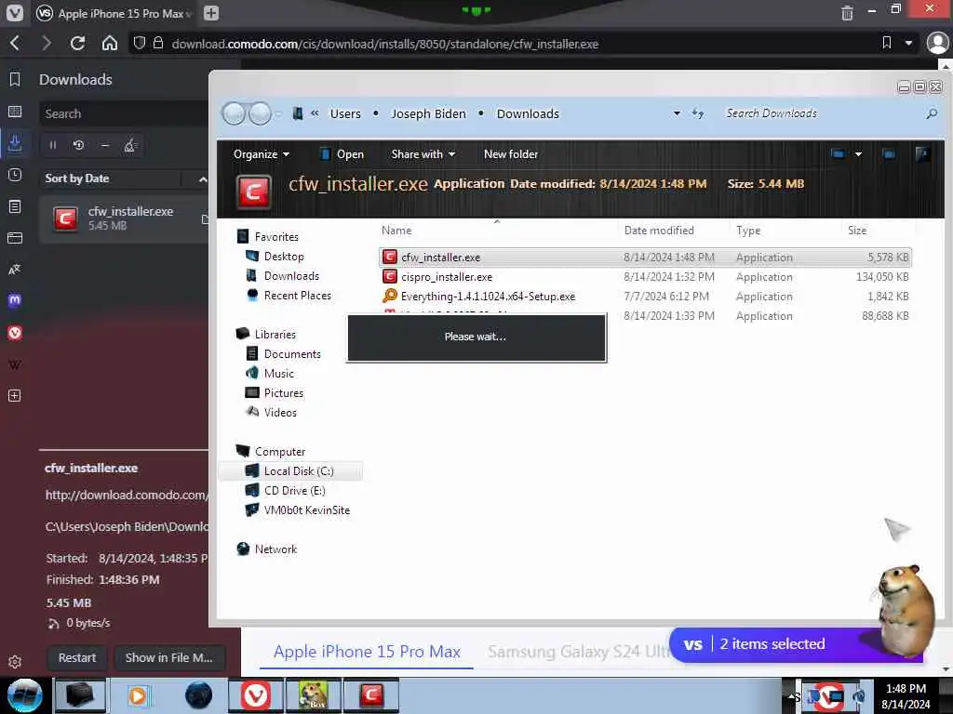Open the Downloads side panel
This screenshot has width=953, height=714.
[15, 143]
